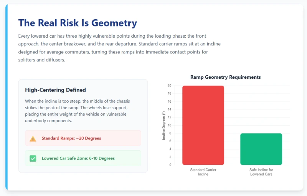The width and height of the screenshot is (307, 196).
Task: Click the 8 tick on the y-axis
Action: click(170, 133)
